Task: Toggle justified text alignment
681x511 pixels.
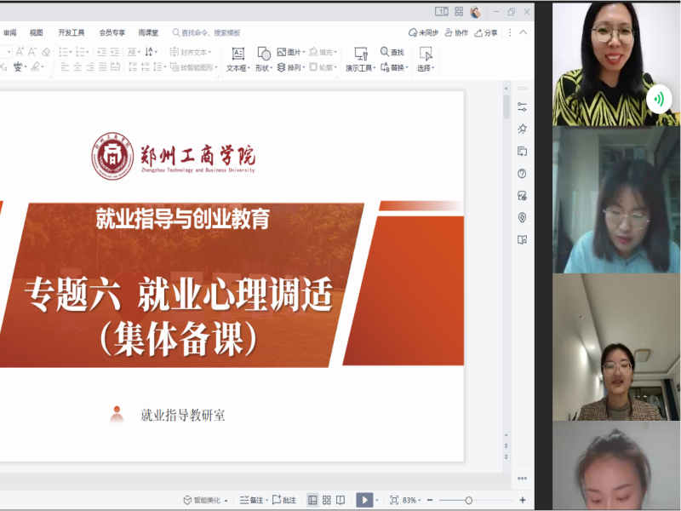Action: tap(102, 67)
